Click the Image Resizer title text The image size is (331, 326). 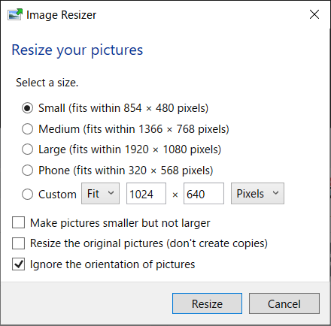click(x=61, y=15)
